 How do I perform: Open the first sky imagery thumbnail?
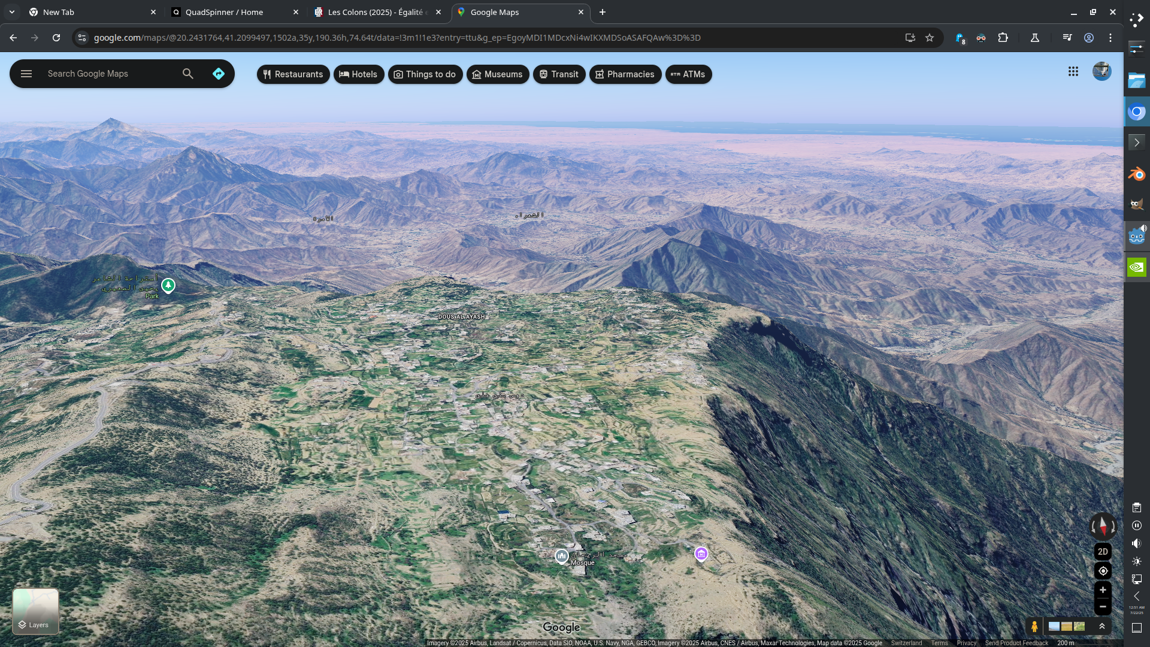pyautogui.click(x=1054, y=627)
